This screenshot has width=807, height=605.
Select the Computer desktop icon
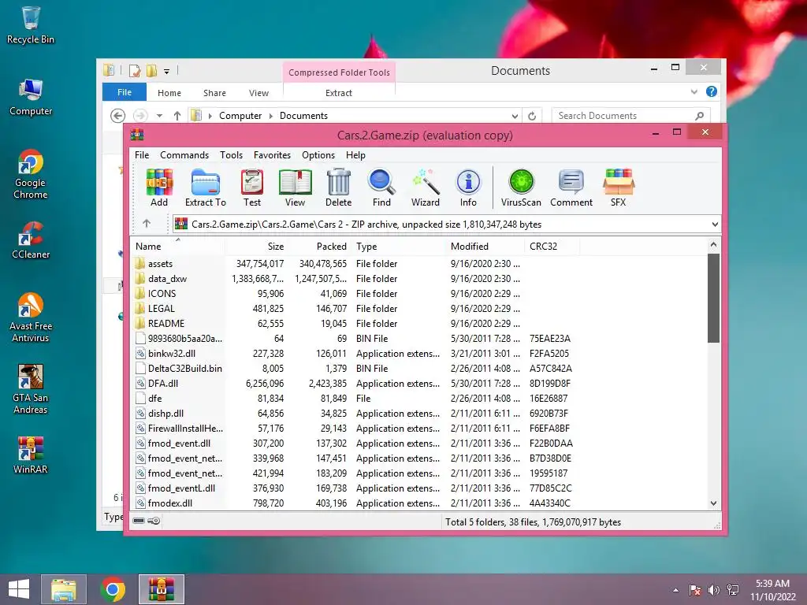click(31, 97)
